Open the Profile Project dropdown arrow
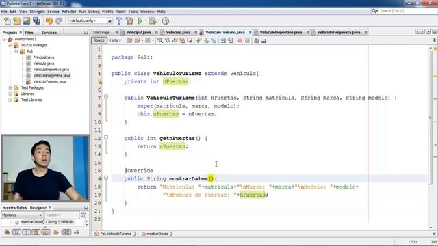 tap(172, 20)
